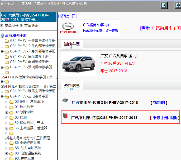This screenshot has height=160, width=181.
Task: Click the 当前:维修手册 heading
Action: tap(16, 35)
